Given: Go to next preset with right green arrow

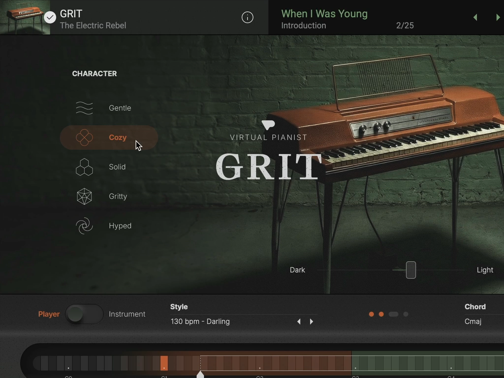Looking at the screenshot, I should click(x=498, y=17).
